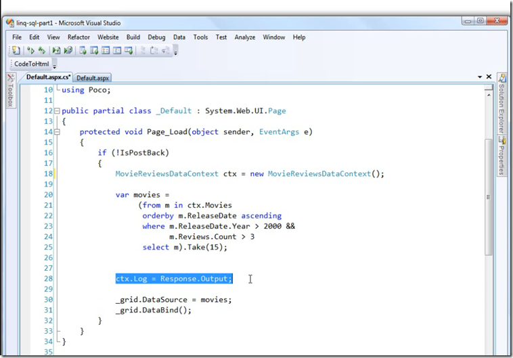This screenshot has width=513, height=358.
Task: Open the Website menu
Action: (x=108, y=37)
